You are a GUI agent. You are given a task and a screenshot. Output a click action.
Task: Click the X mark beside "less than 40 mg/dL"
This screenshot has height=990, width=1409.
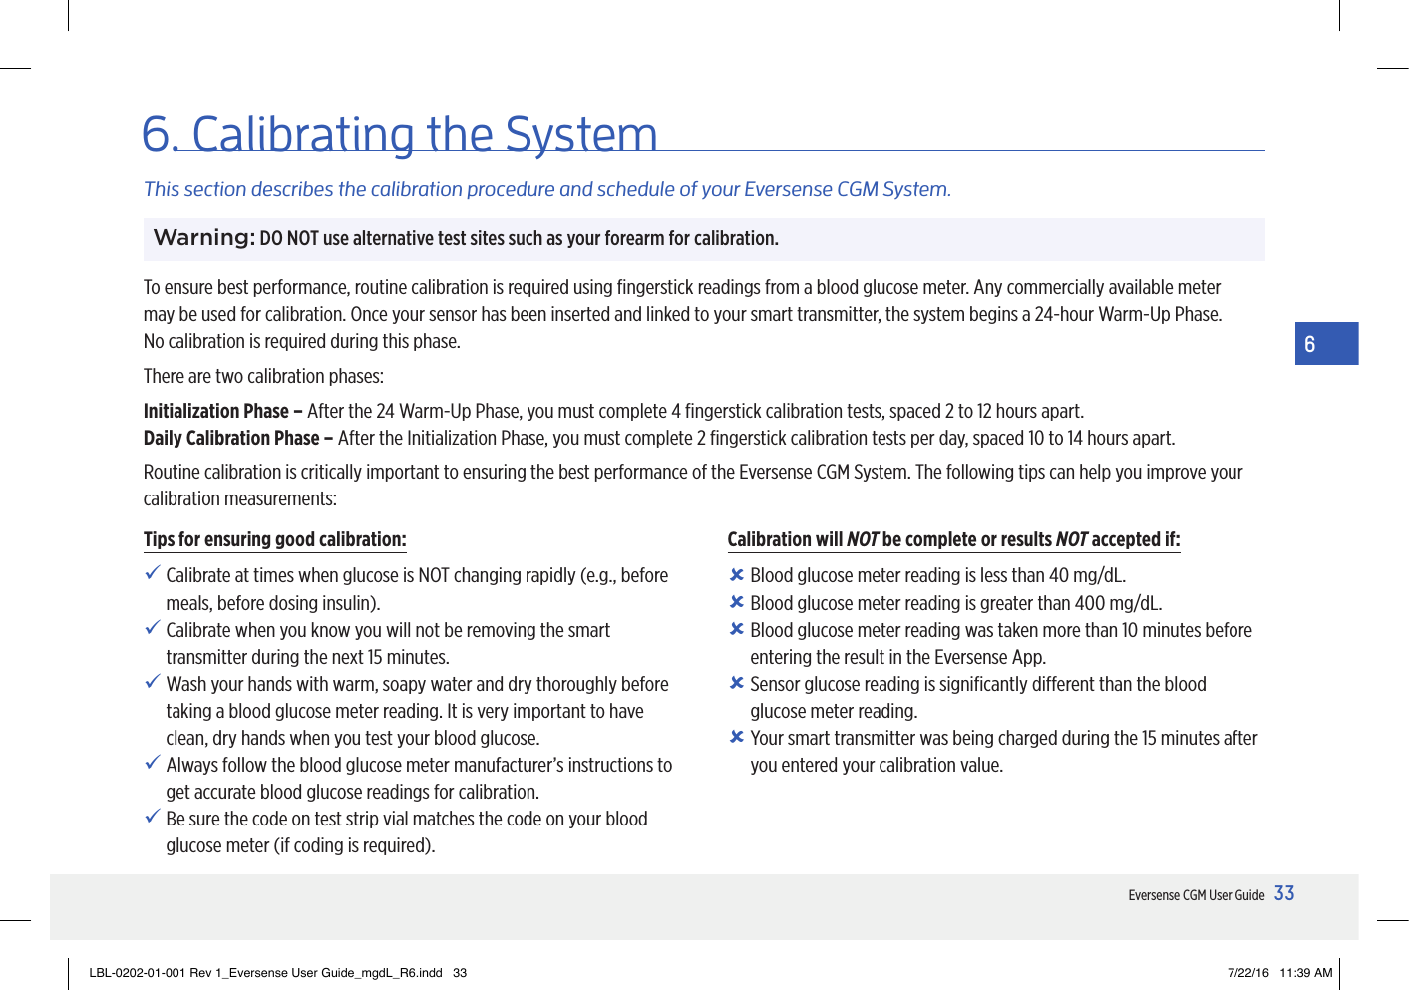[737, 575]
